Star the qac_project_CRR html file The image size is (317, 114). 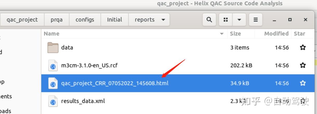[x=303, y=83]
